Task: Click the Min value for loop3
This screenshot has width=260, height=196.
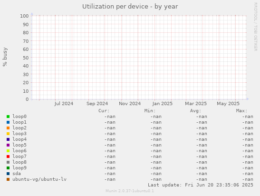Action: [156, 134]
